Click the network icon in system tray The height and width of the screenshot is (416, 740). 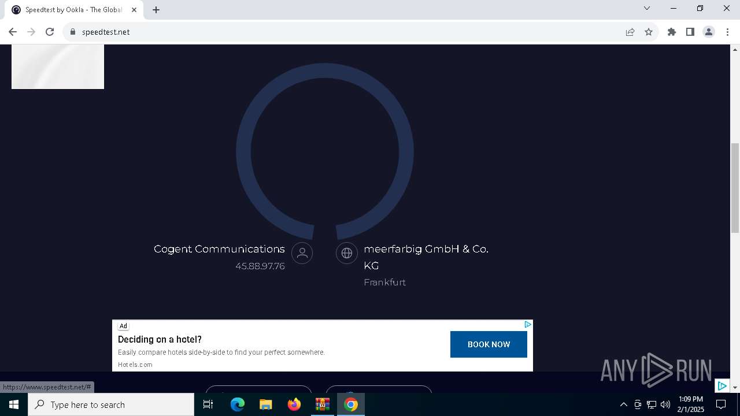pos(652,404)
